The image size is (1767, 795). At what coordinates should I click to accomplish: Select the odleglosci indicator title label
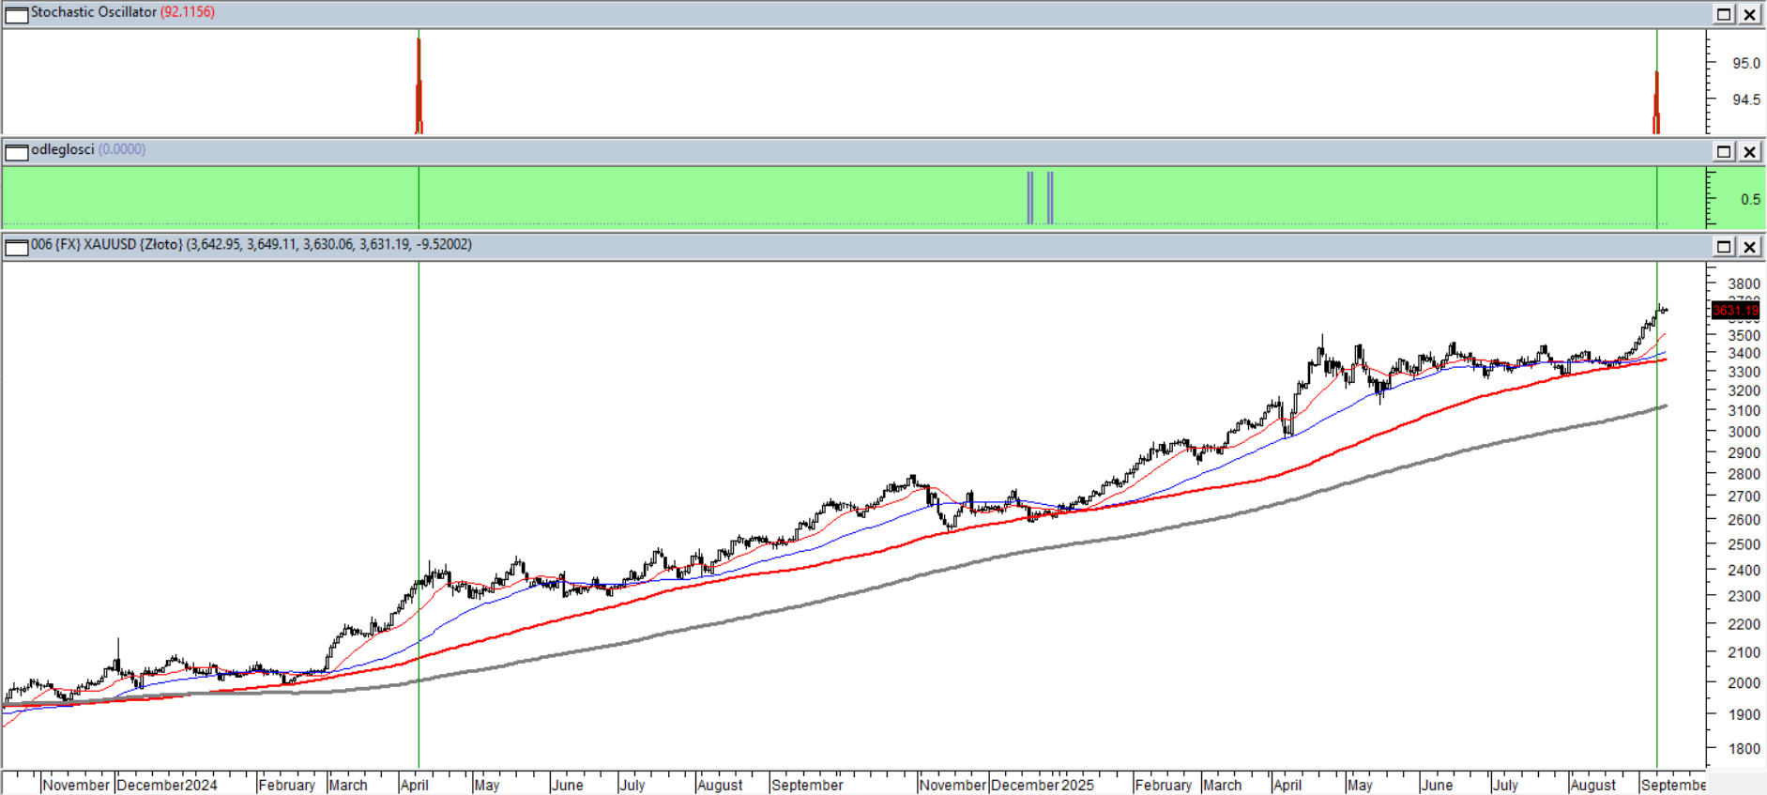point(62,149)
